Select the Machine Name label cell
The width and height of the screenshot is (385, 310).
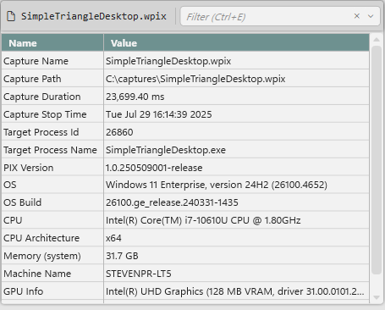click(52, 274)
